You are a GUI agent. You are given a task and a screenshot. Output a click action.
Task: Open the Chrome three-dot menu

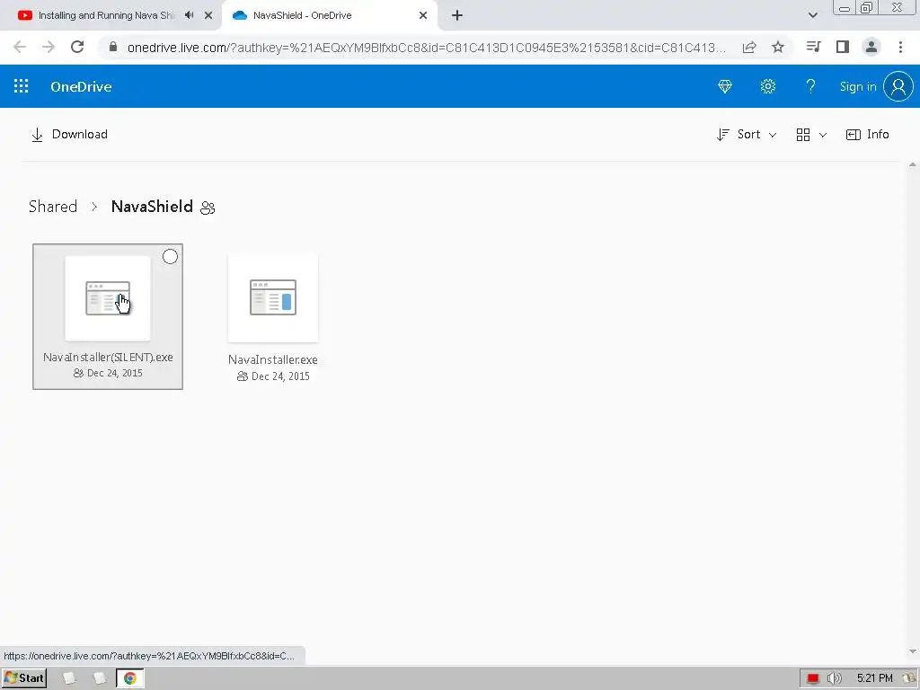coord(900,47)
